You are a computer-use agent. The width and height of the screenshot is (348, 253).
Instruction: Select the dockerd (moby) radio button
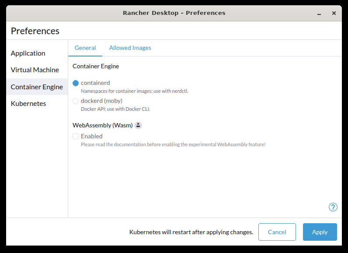[76, 101]
